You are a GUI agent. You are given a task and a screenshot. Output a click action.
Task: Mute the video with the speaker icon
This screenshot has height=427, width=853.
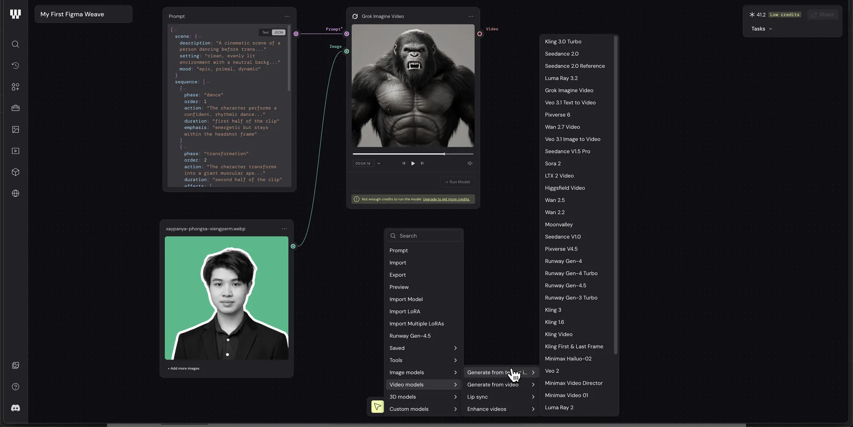coord(470,163)
